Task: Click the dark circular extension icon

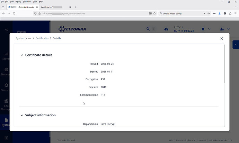Action: click(x=225, y=14)
